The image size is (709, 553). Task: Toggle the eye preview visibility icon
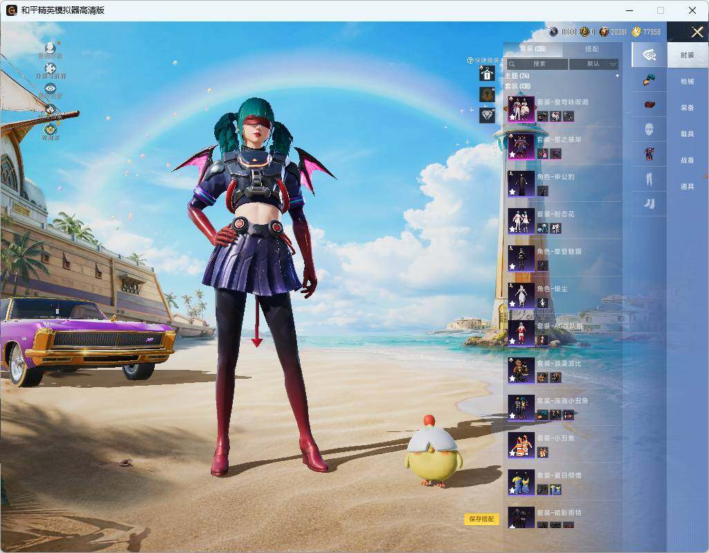pos(50,88)
